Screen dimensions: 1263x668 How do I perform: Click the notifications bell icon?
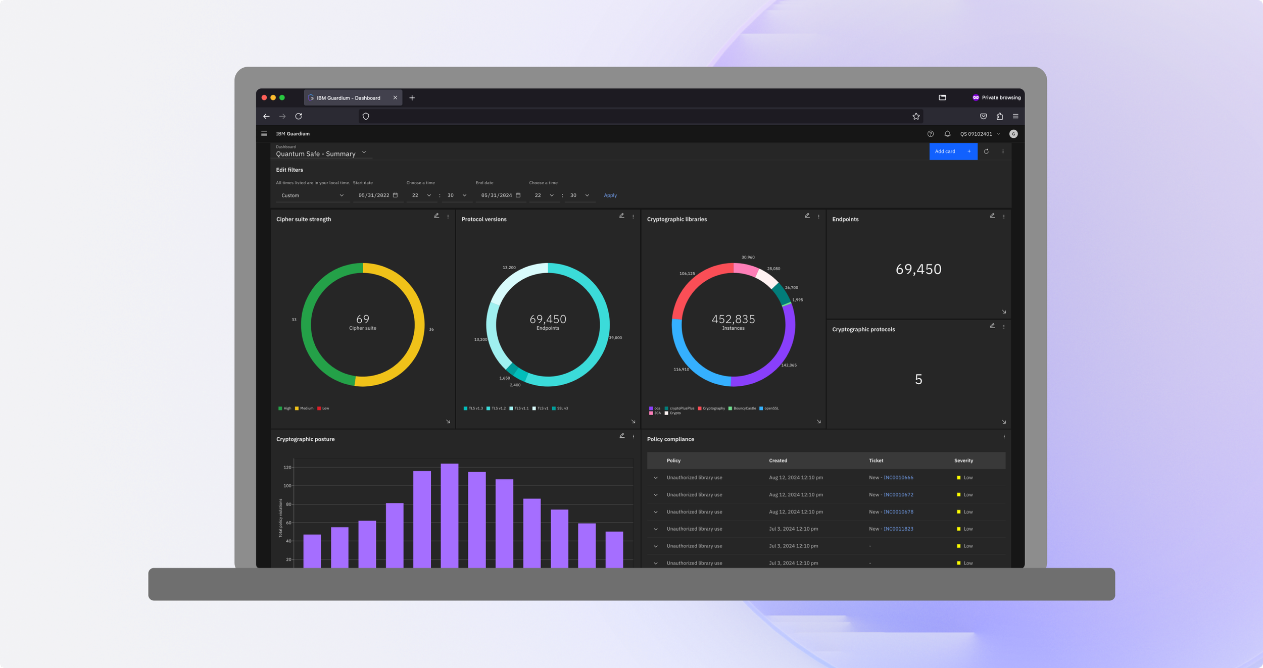tap(947, 134)
